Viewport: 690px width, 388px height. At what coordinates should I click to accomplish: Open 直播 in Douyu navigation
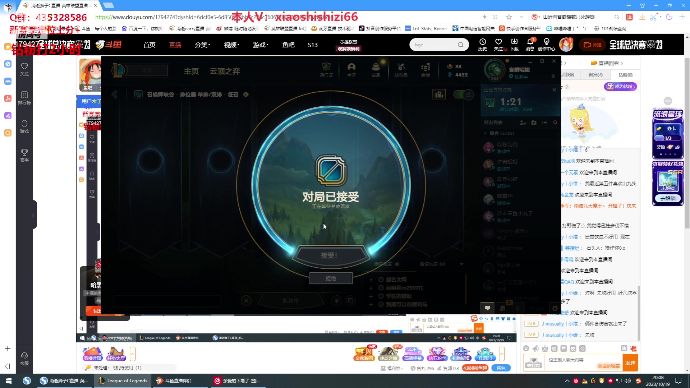(x=175, y=45)
